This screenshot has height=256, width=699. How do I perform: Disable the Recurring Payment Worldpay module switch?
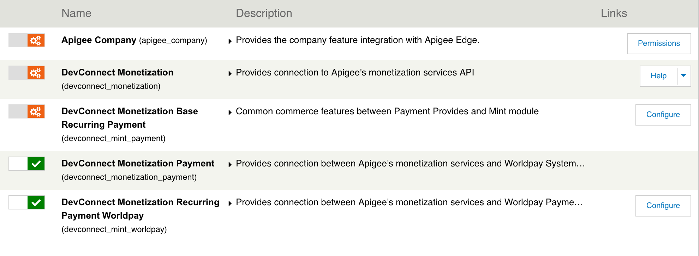point(27,203)
